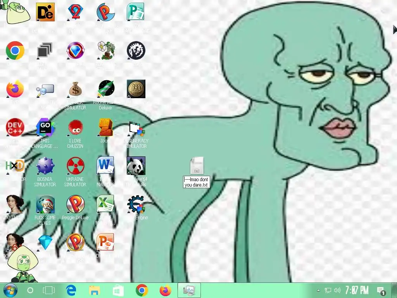397x298 pixels.
Task: Open the Zoo orange block game icon
Action: (x=105, y=127)
